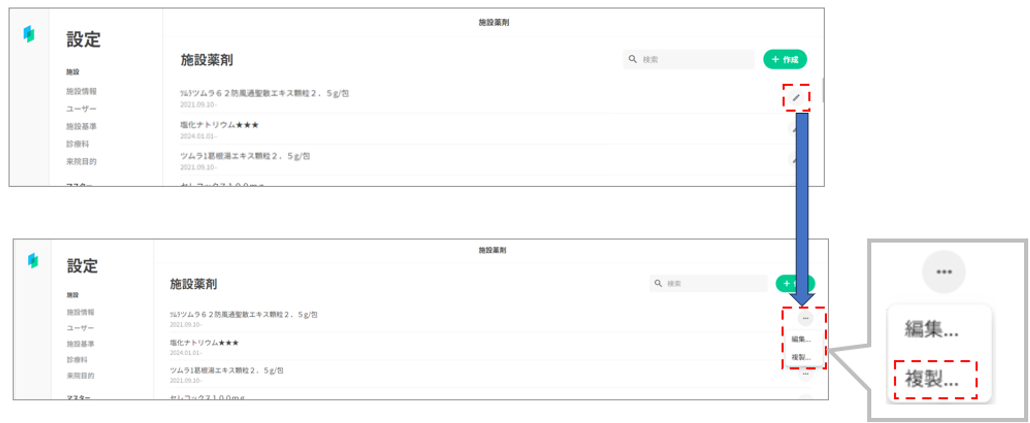Click the app logo in the upper screenshot

29,34
